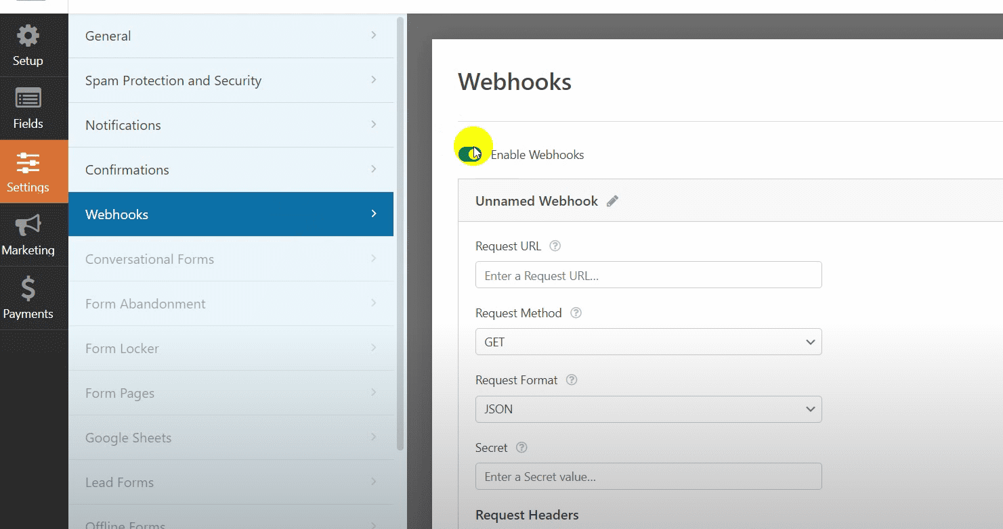Image resolution: width=1003 pixels, height=529 pixels.
Task: Click the Request URL help icon
Action: [555, 246]
